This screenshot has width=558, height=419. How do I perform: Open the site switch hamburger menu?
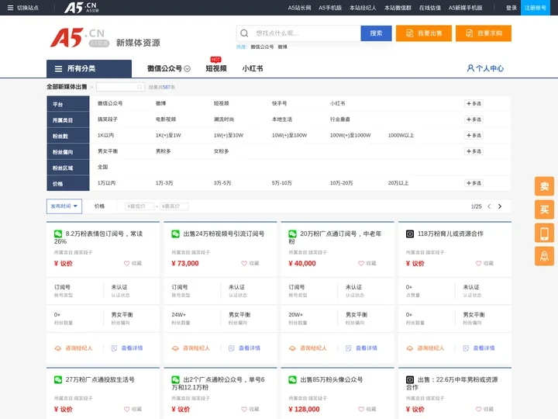pyautogui.click(x=10, y=8)
